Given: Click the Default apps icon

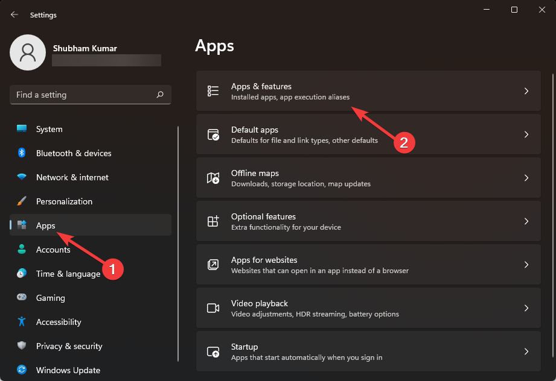Looking at the screenshot, I should [x=212, y=134].
